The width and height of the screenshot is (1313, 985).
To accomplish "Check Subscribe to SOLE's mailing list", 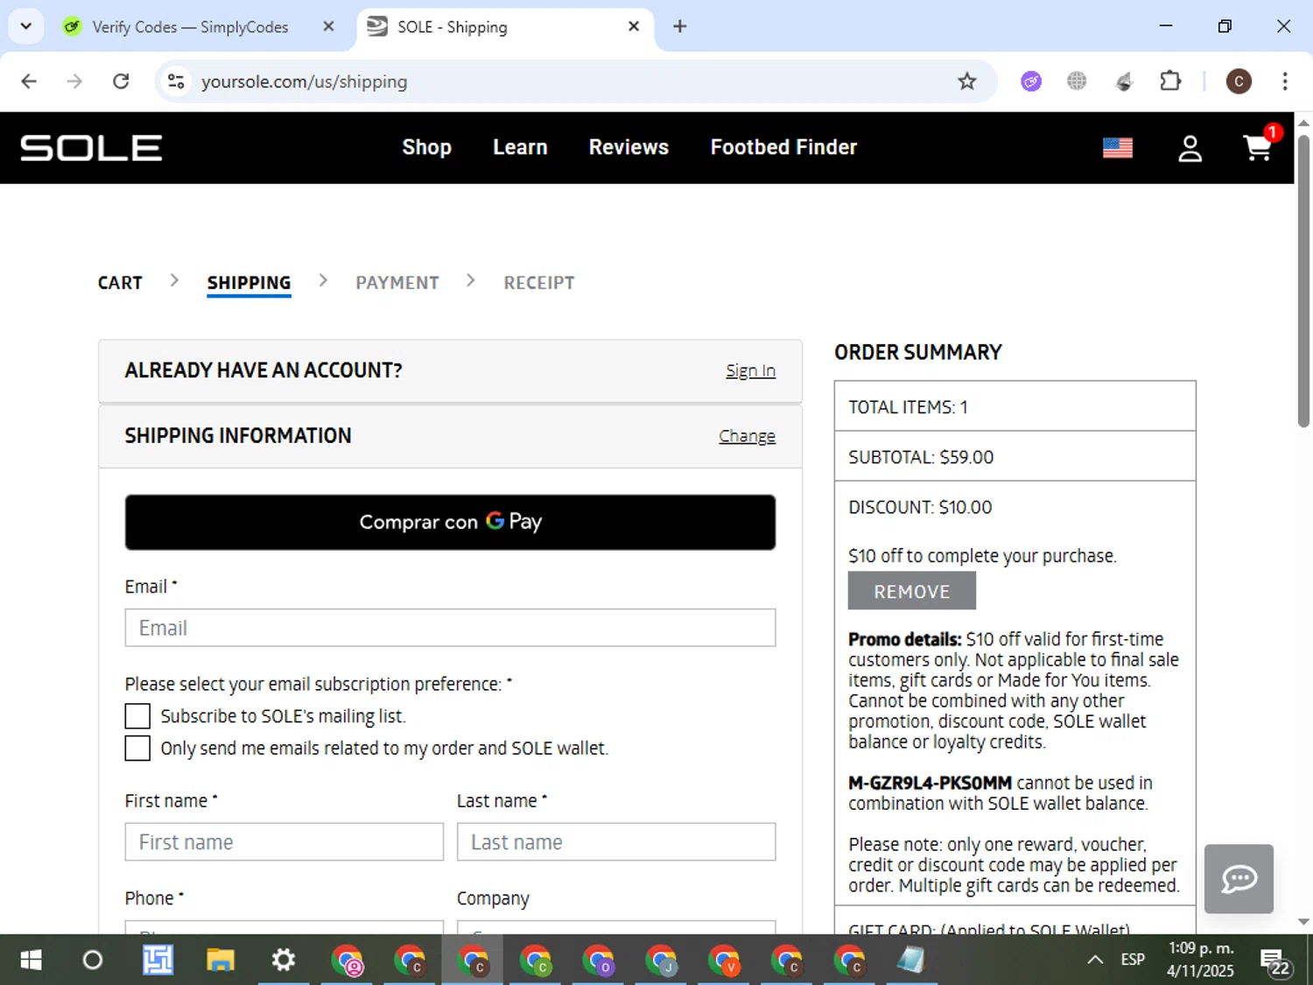I will [137, 716].
